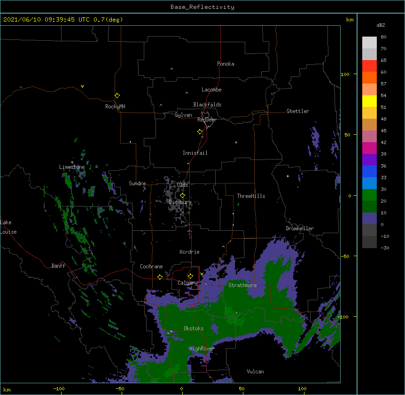Pick the bright yellow swatch in legend
The image size is (405, 395).
tap(369, 101)
